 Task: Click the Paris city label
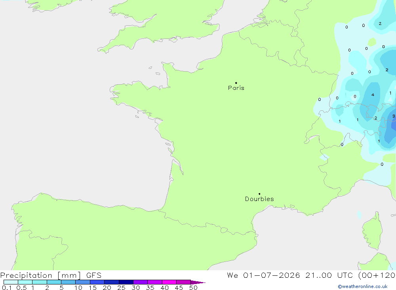[x=236, y=88]
